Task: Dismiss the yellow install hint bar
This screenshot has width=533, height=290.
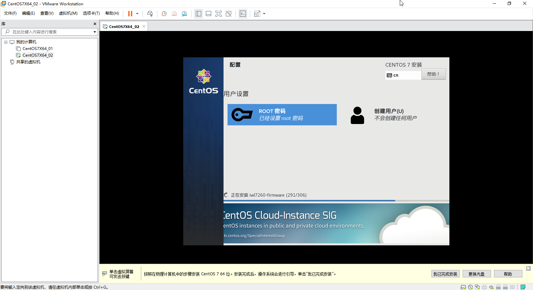Action: (528, 268)
